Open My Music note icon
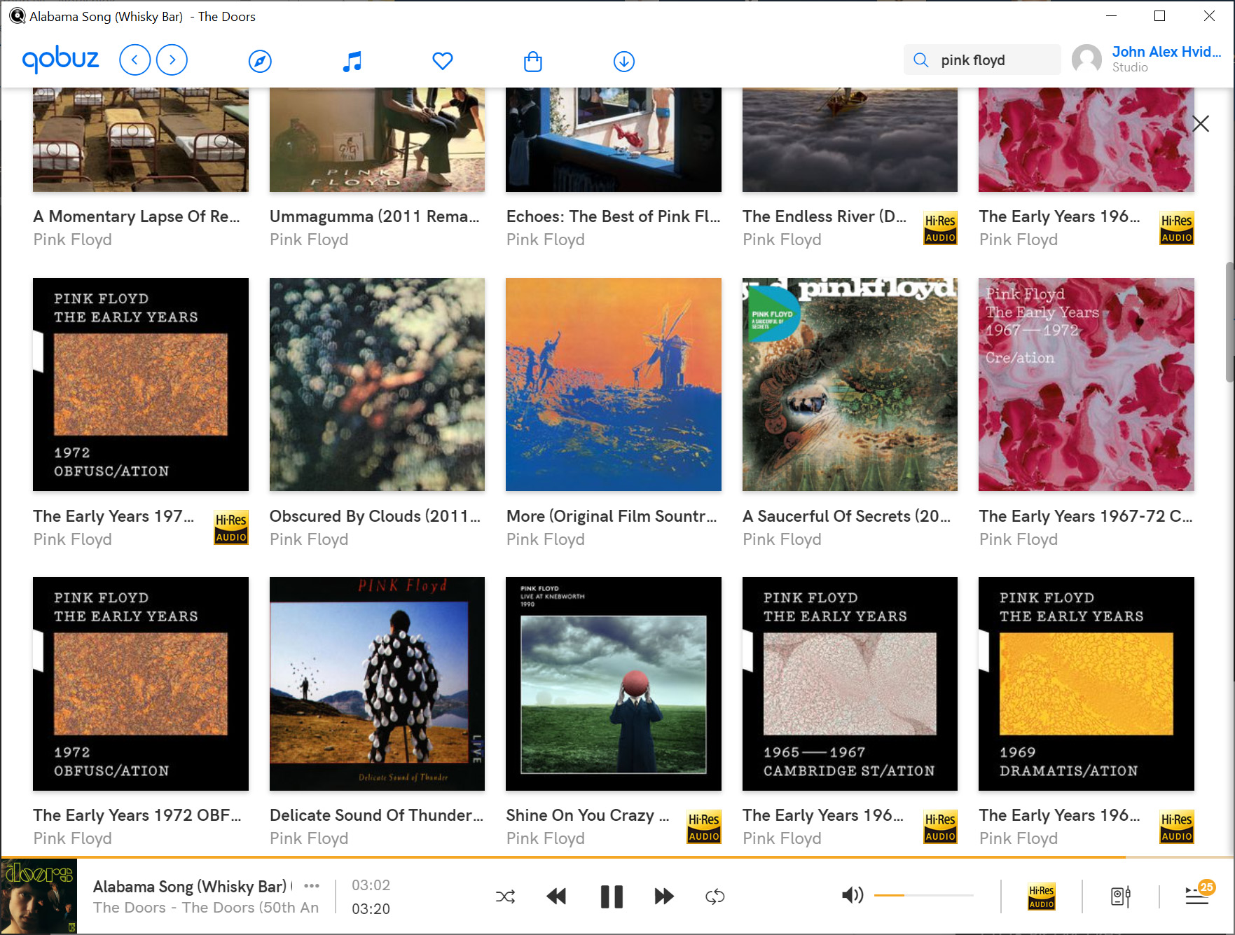 click(352, 61)
